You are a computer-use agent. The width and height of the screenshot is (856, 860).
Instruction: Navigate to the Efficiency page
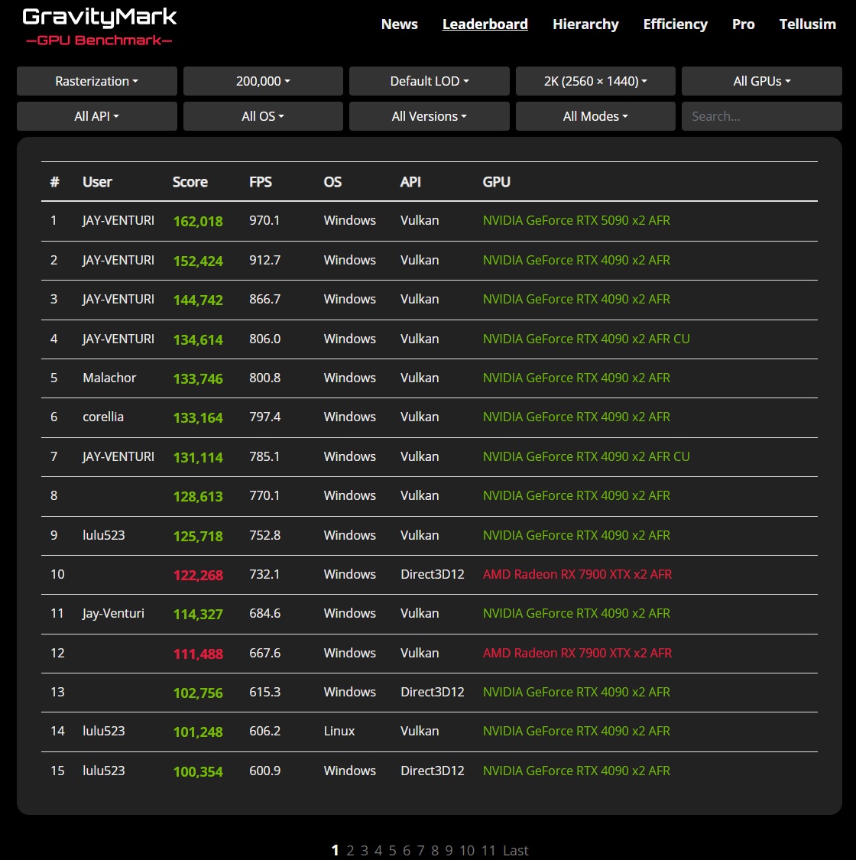pos(675,24)
